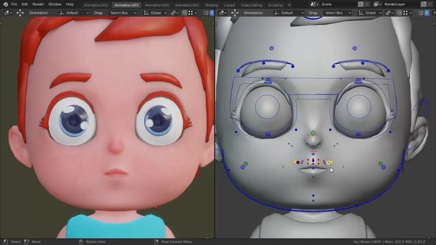Switch to the Shading workspace tab
Image resolution: width=436 pixels, height=245 pixels.
[211, 5]
